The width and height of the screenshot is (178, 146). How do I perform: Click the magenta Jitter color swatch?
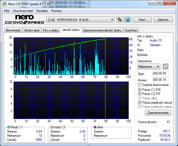(x=95, y=127)
